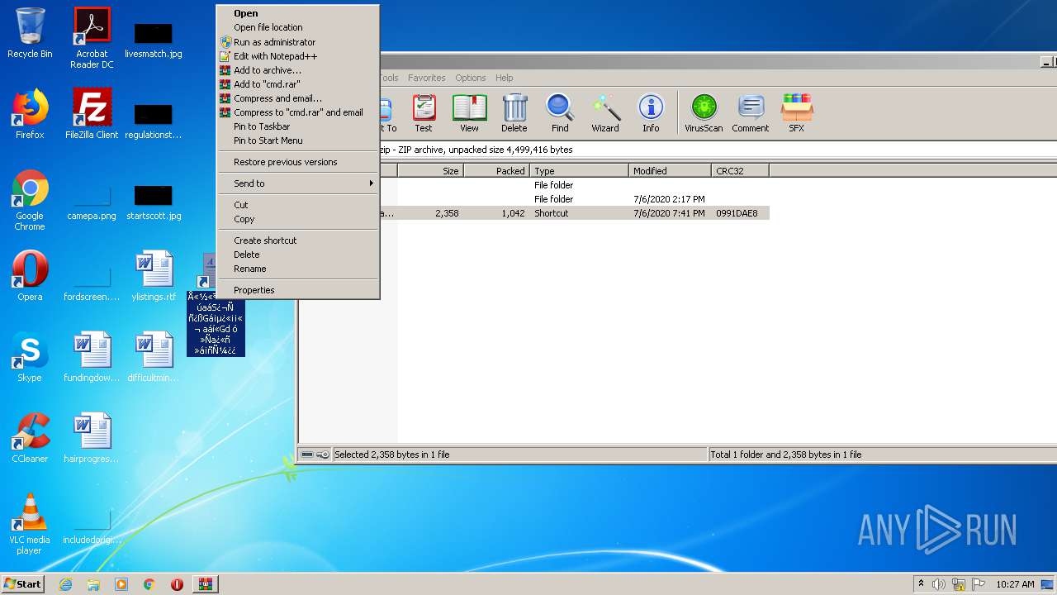This screenshot has width=1057, height=595.
Task: Select the hairprogres document on desktop
Action: tap(92, 438)
